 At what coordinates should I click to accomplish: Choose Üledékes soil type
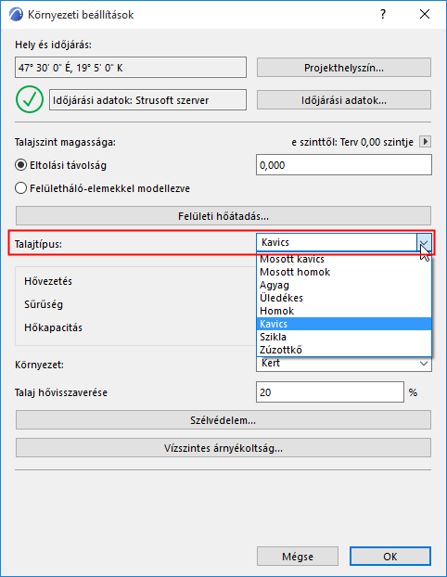(344, 298)
